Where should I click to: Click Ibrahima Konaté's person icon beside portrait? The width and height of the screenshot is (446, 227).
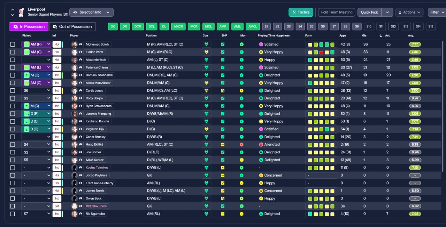80,122
